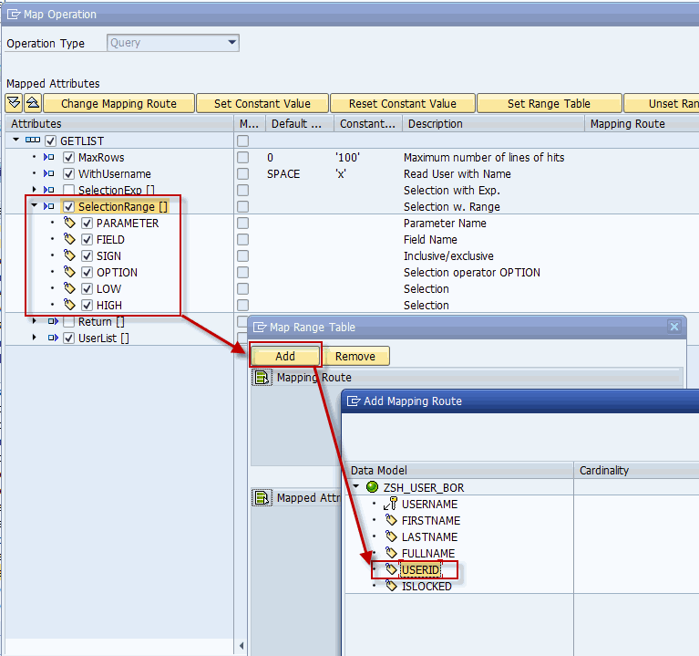Click the tag icon next to PARAMETER

point(69,224)
